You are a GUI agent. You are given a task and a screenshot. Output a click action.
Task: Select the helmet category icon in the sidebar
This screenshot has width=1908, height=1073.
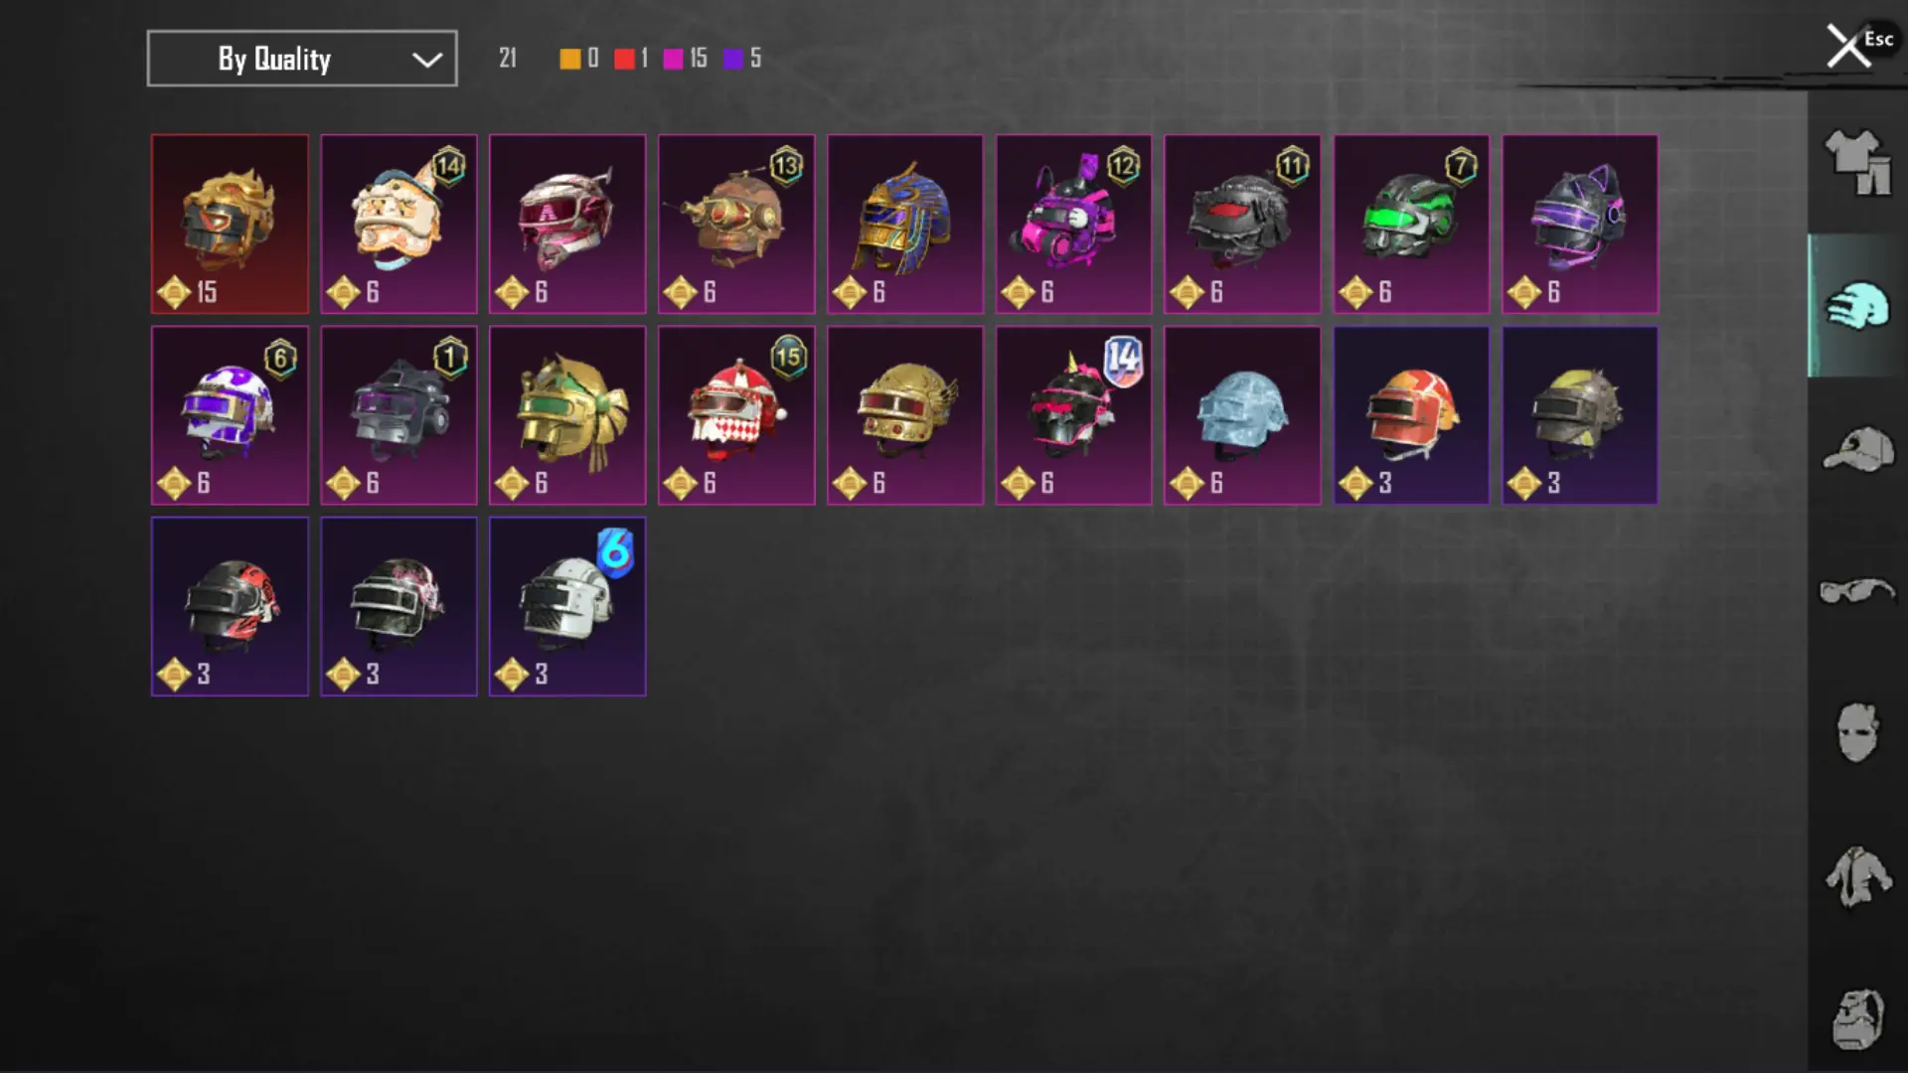point(1856,306)
